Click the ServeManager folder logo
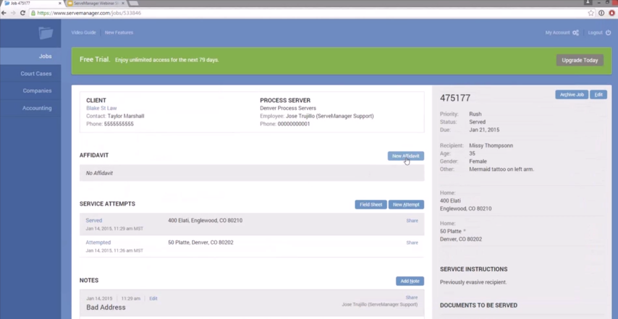Image resolution: width=618 pixels, height=319 pixels. pyautogui.click(x=46, y=34)
